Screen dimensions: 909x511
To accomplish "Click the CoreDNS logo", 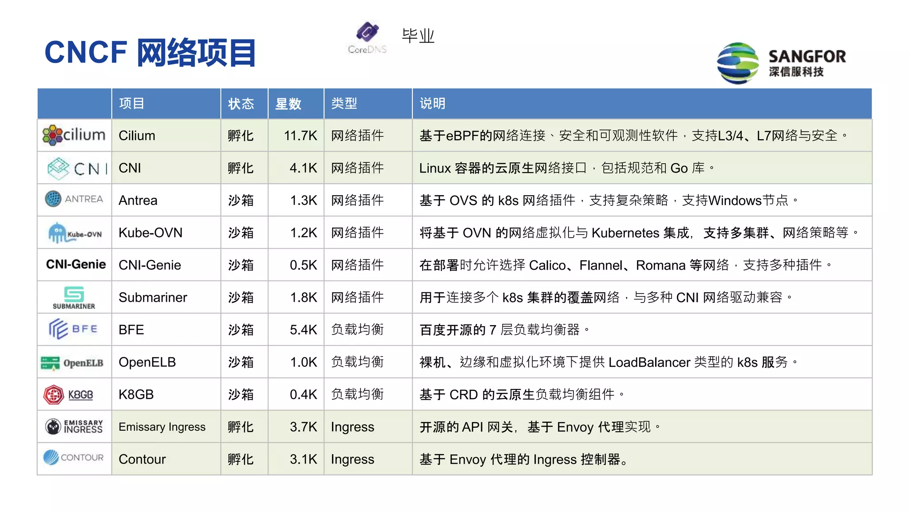I will (367, 38).
